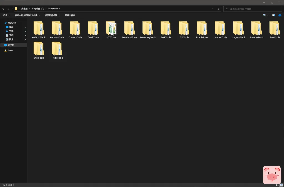284x187 pixels.
Task: Click the Penetration search box
Action: [x=252, y=9]
